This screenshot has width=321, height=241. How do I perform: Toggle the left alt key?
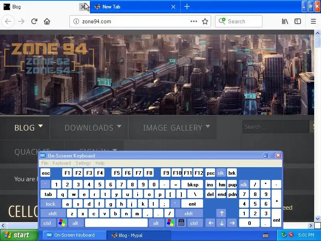pos(76,223)
